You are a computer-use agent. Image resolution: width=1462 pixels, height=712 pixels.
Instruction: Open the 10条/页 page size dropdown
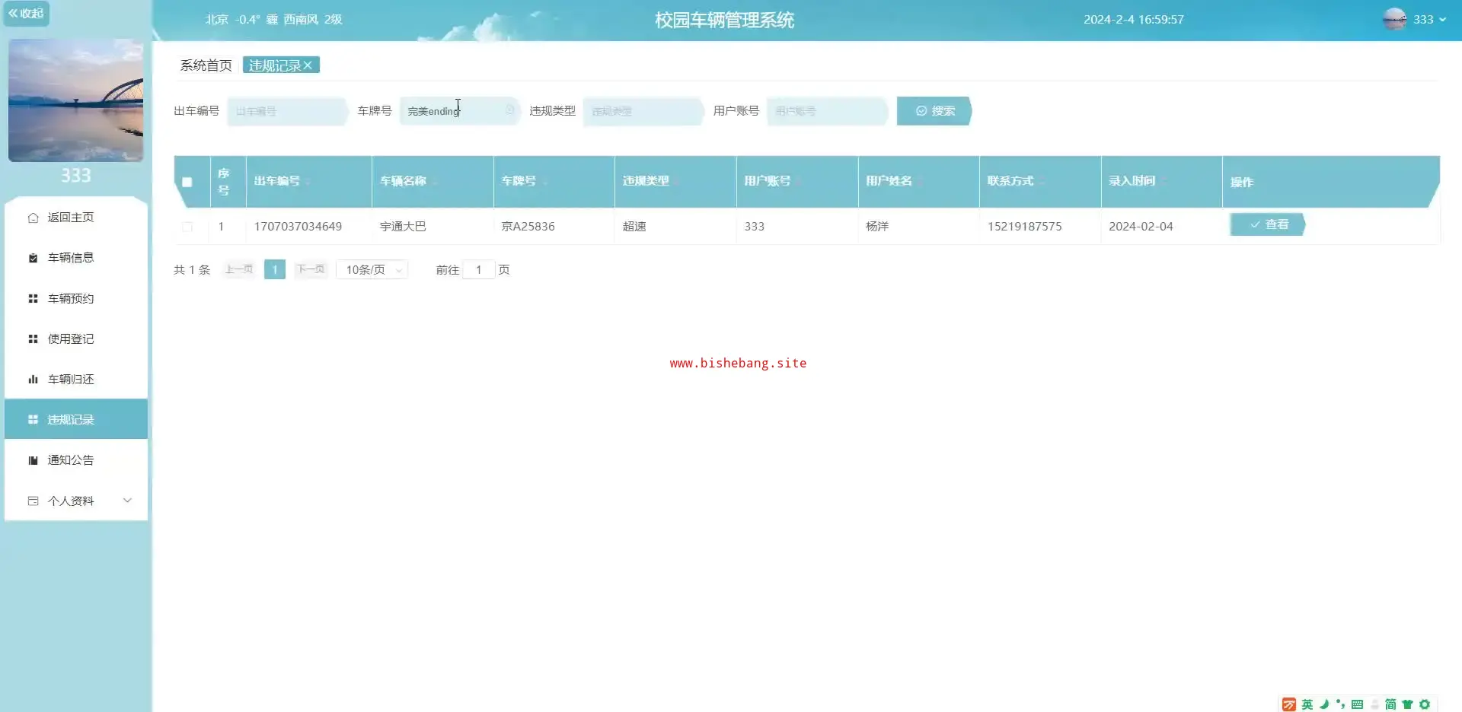pos(372,269)
